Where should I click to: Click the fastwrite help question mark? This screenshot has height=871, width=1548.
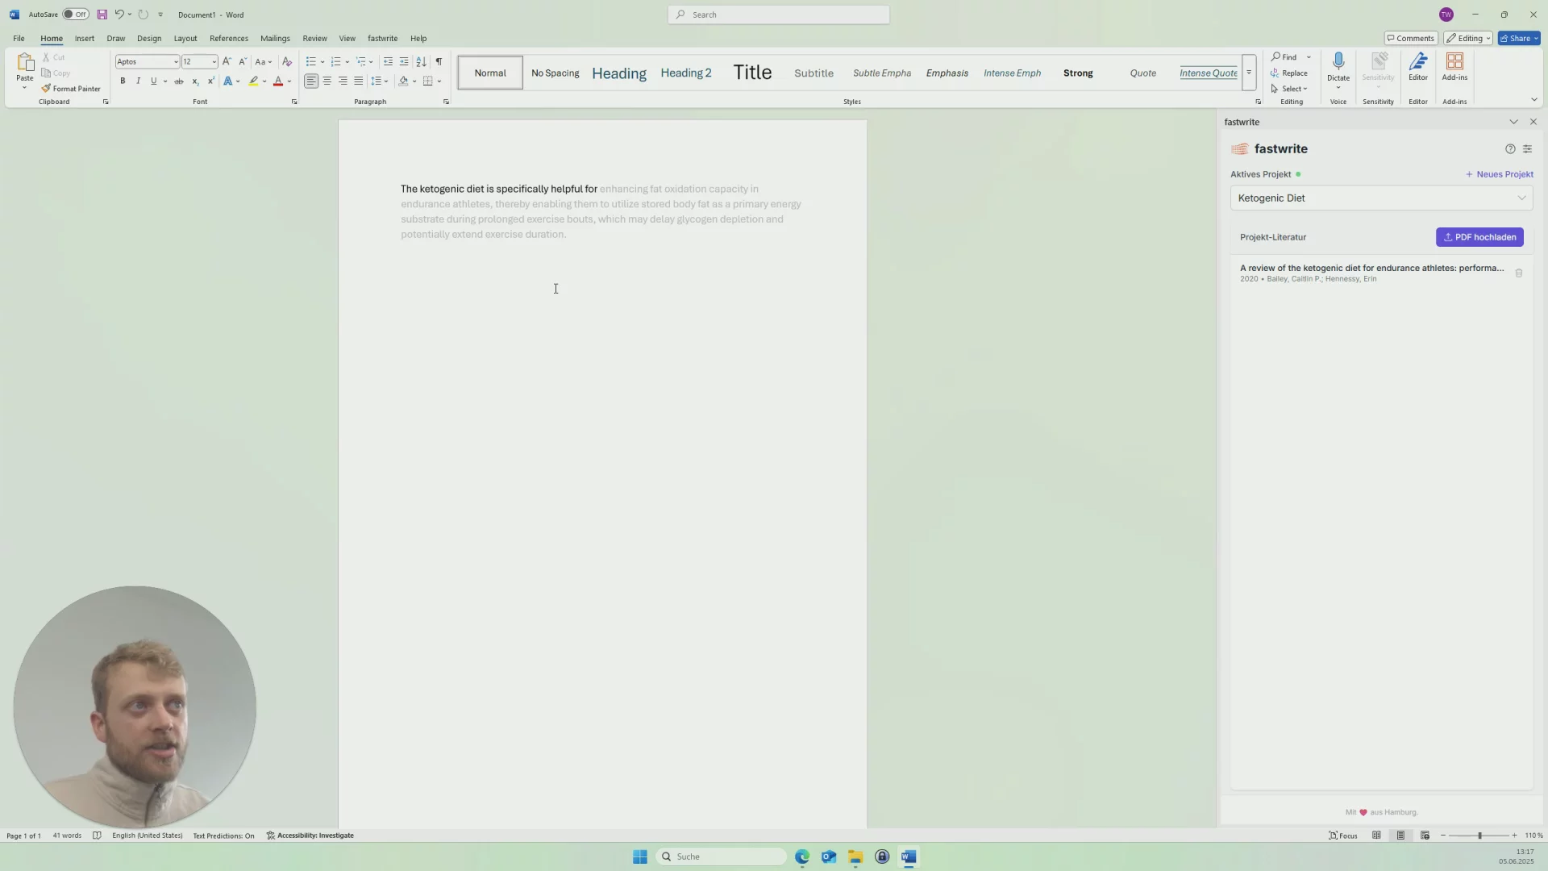point(1510,149)
